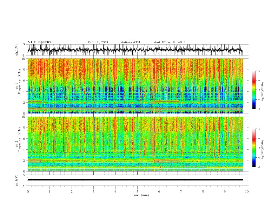Click time axis tick label '4'

pos(115,191)
